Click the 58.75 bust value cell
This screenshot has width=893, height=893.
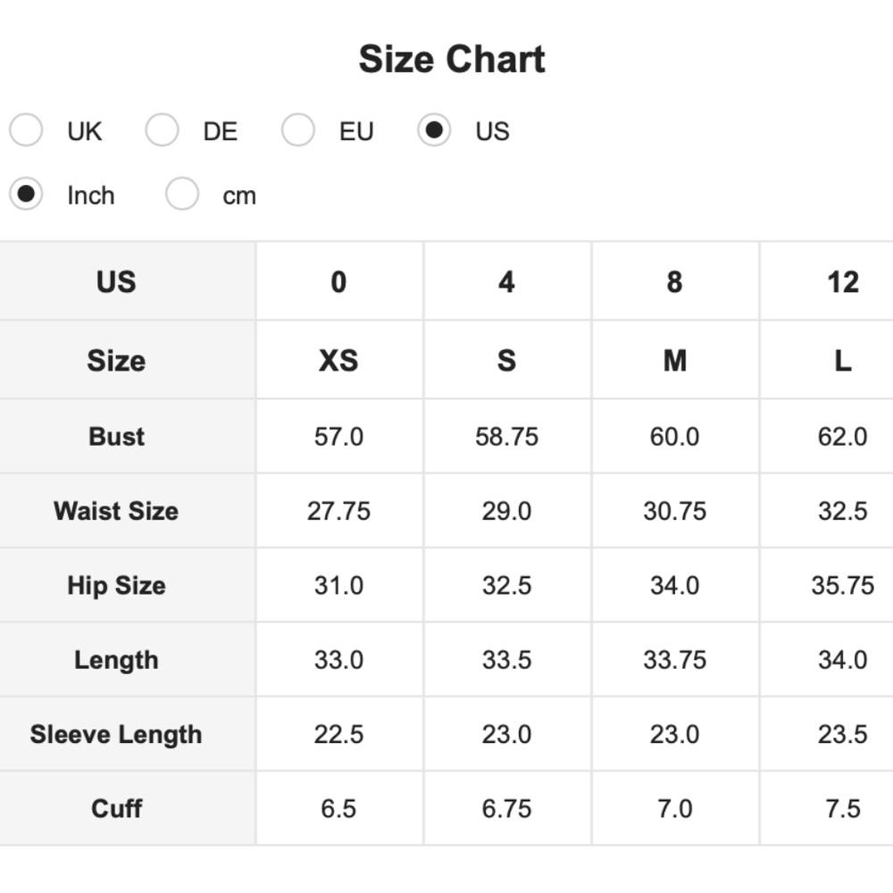tap(507, 437)
